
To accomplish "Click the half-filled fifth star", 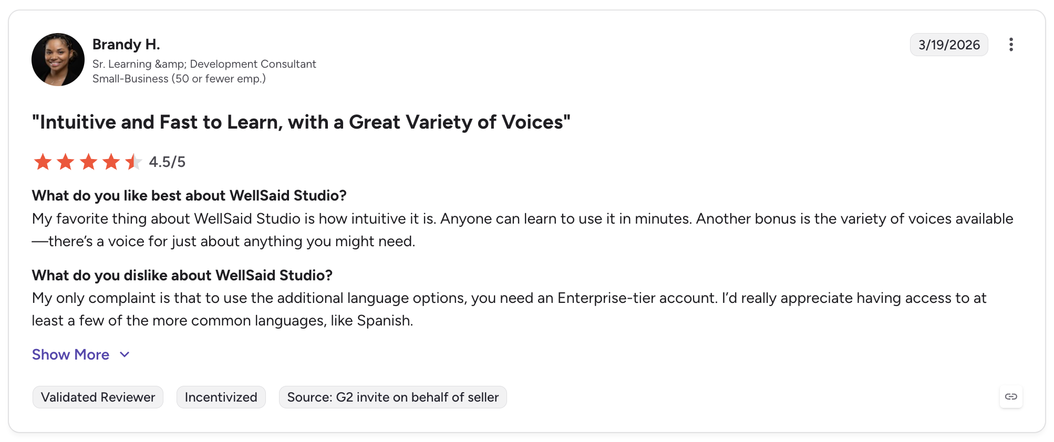I will tap(133, 162).
